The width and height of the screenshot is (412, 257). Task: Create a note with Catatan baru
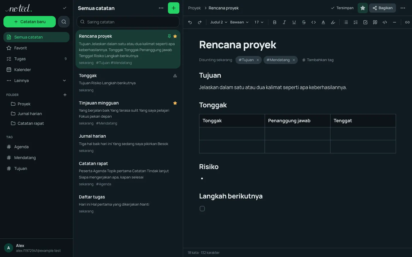(x=29, y=22)
